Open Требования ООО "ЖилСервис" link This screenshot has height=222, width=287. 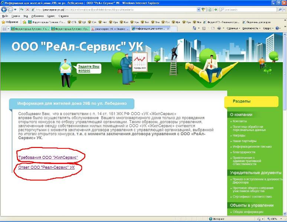(x=48, y=157)
